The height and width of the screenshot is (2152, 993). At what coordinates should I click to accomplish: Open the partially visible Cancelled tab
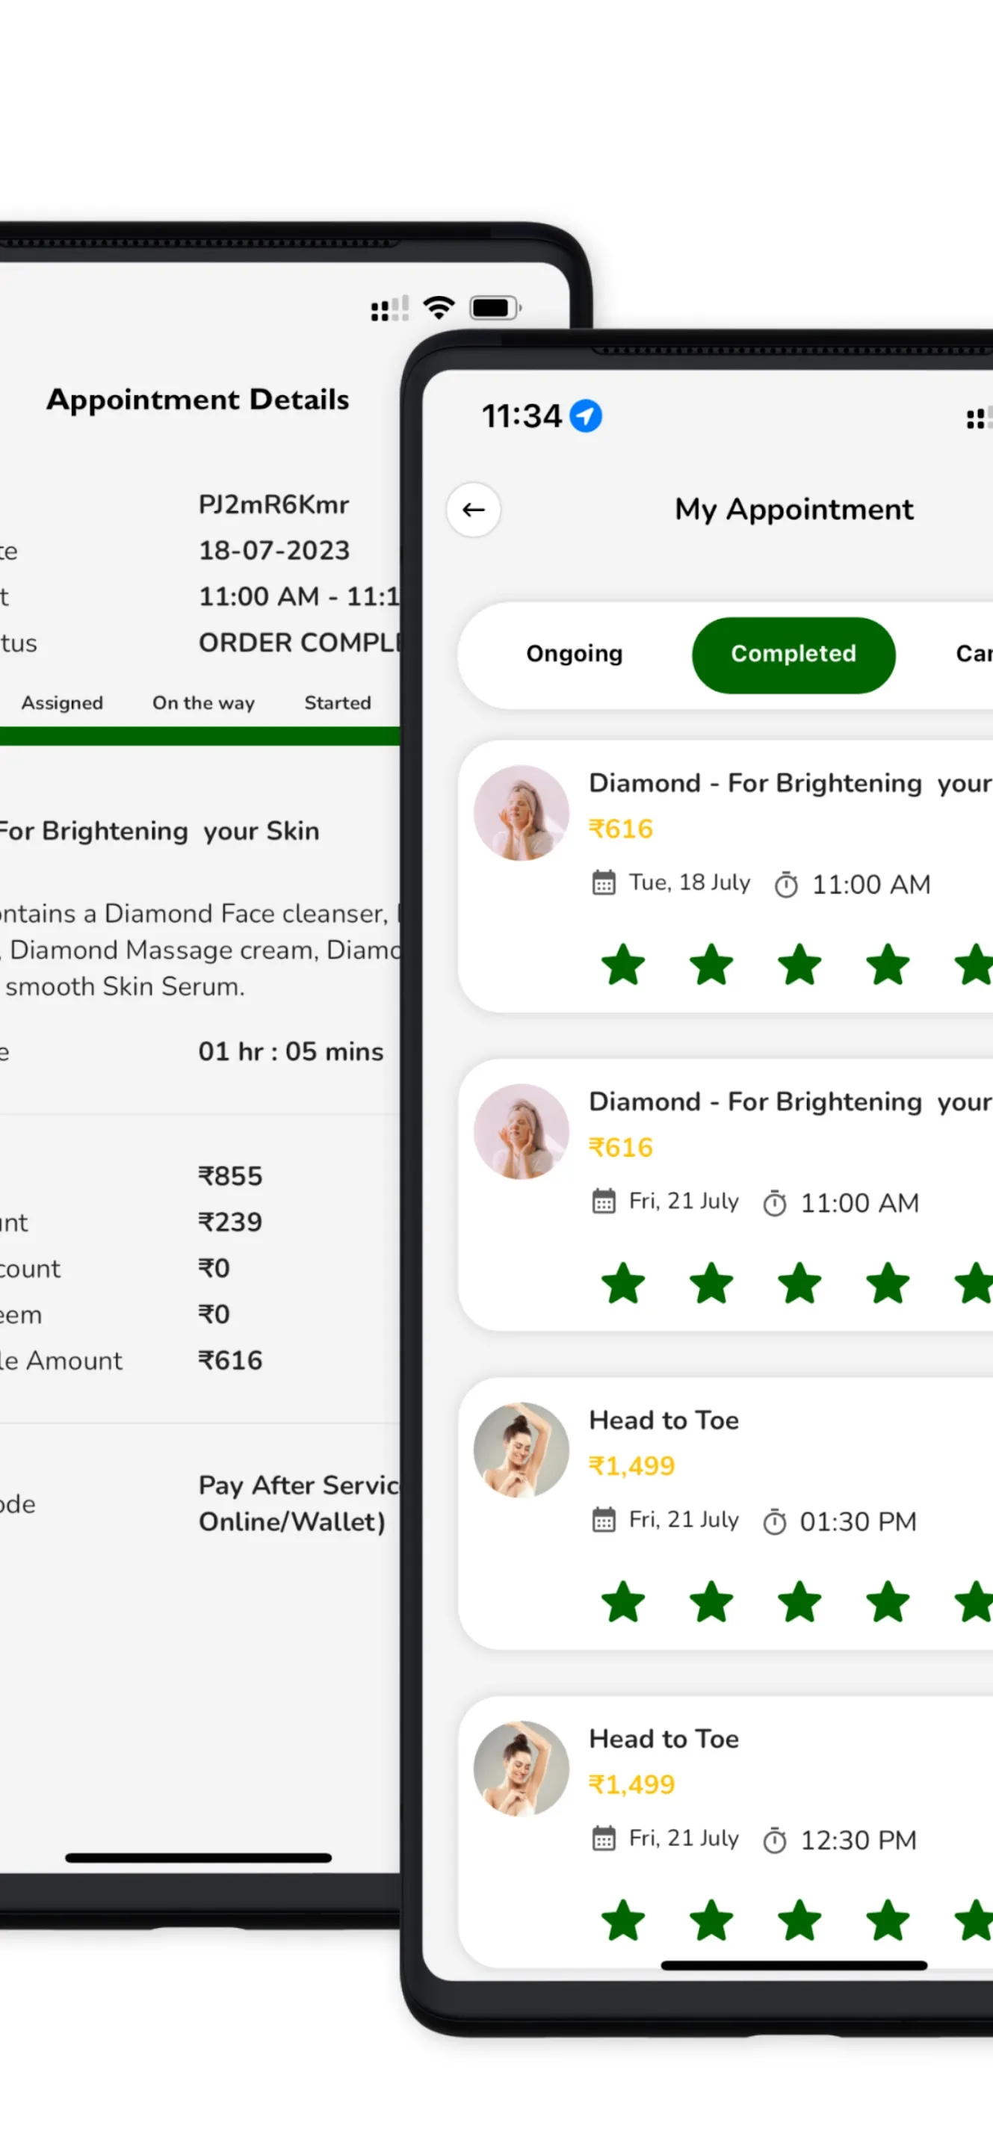click(x=974, y=654)
